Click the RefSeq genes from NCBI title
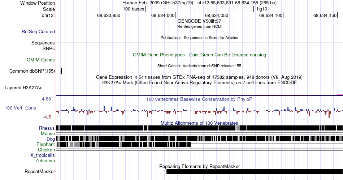Screen dimensions: 343x180 199,26
